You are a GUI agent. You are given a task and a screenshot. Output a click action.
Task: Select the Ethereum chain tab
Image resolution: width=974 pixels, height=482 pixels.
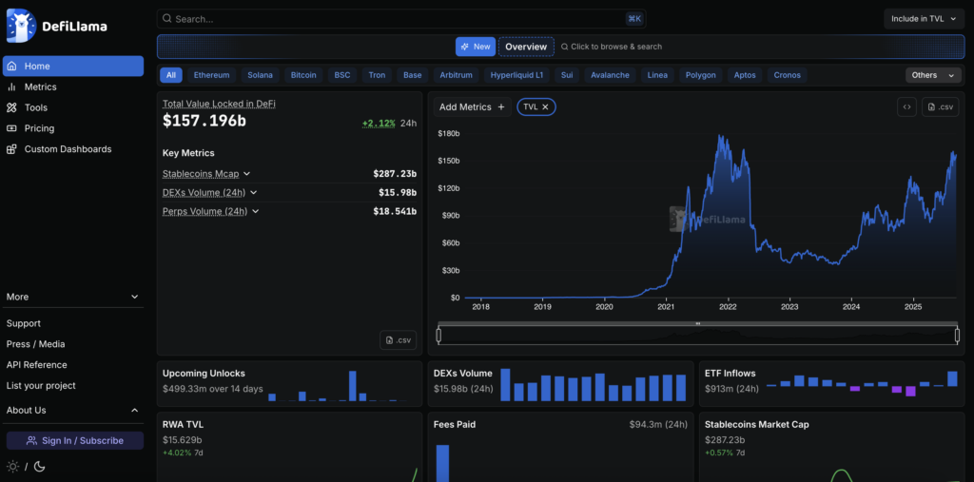211,75
